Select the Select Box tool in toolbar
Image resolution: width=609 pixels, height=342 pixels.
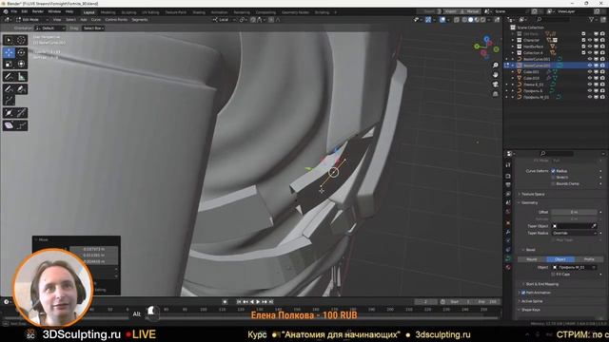pyautogui.click(x=9, y=40)
